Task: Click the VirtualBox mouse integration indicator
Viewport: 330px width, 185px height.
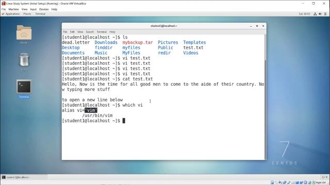Action: 309,182
